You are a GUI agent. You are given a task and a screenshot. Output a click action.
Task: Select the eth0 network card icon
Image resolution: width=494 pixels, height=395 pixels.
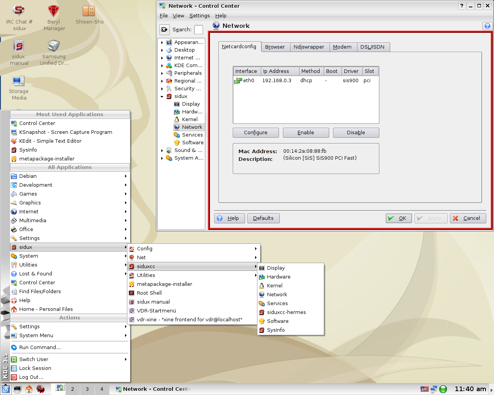pos(238,81)
